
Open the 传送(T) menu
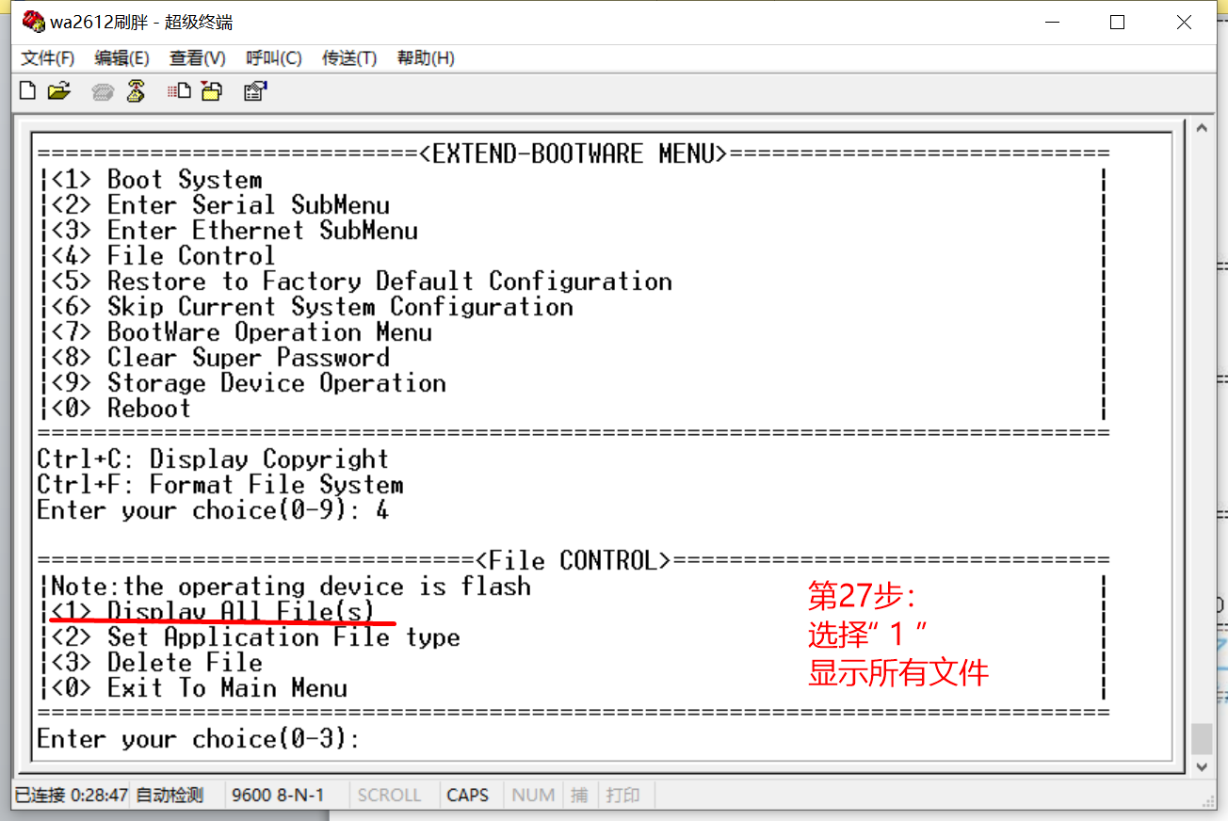[x=349, y=58]
